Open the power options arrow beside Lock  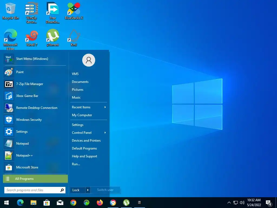88,190
